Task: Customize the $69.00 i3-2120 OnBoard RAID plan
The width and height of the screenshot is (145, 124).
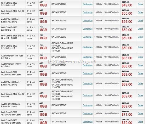Action: click(x=88, y=95)
